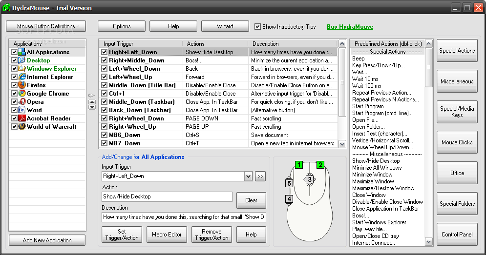This screenshot has height=255, width=486.
Task: Click mouse button 2 on the diagram
Action: pyautogui.click(x=320, y=165)
